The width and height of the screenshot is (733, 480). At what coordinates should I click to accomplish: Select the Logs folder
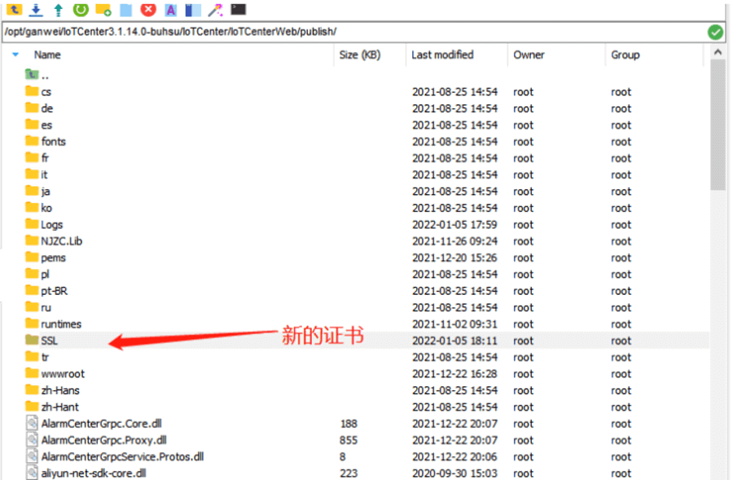52,225
